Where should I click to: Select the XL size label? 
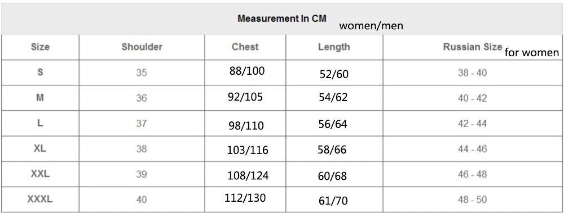[40, 148]
